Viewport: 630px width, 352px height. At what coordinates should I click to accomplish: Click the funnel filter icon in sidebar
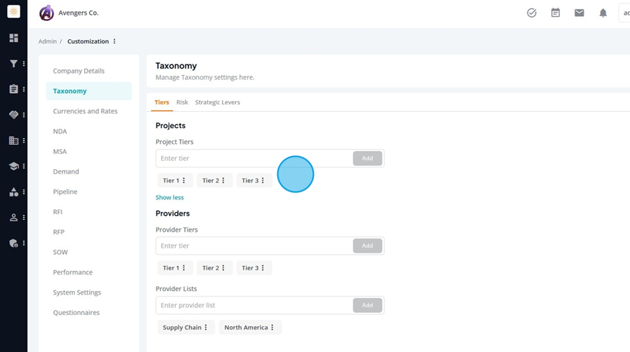tap(13, 64)
